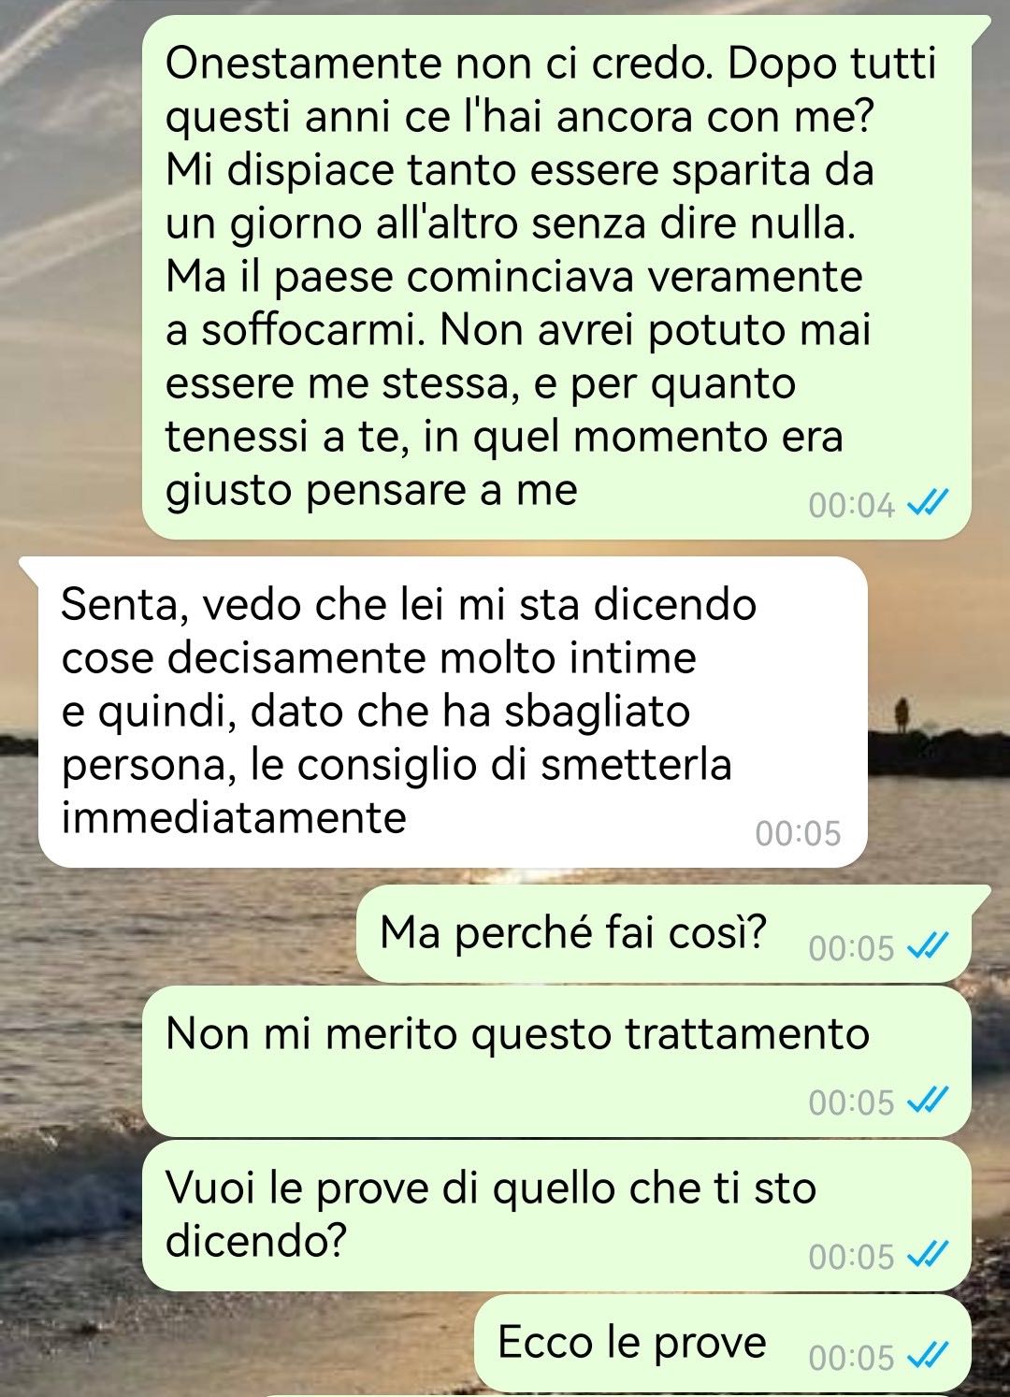Tap the 00:05 timestamp next to "Ecco le prove"
This screenshot has width=1010, height=1397.
(852, 1357)
